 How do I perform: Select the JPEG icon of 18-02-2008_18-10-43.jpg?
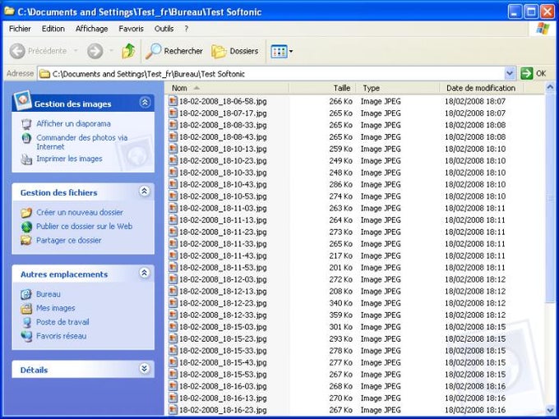click(173, 184)
